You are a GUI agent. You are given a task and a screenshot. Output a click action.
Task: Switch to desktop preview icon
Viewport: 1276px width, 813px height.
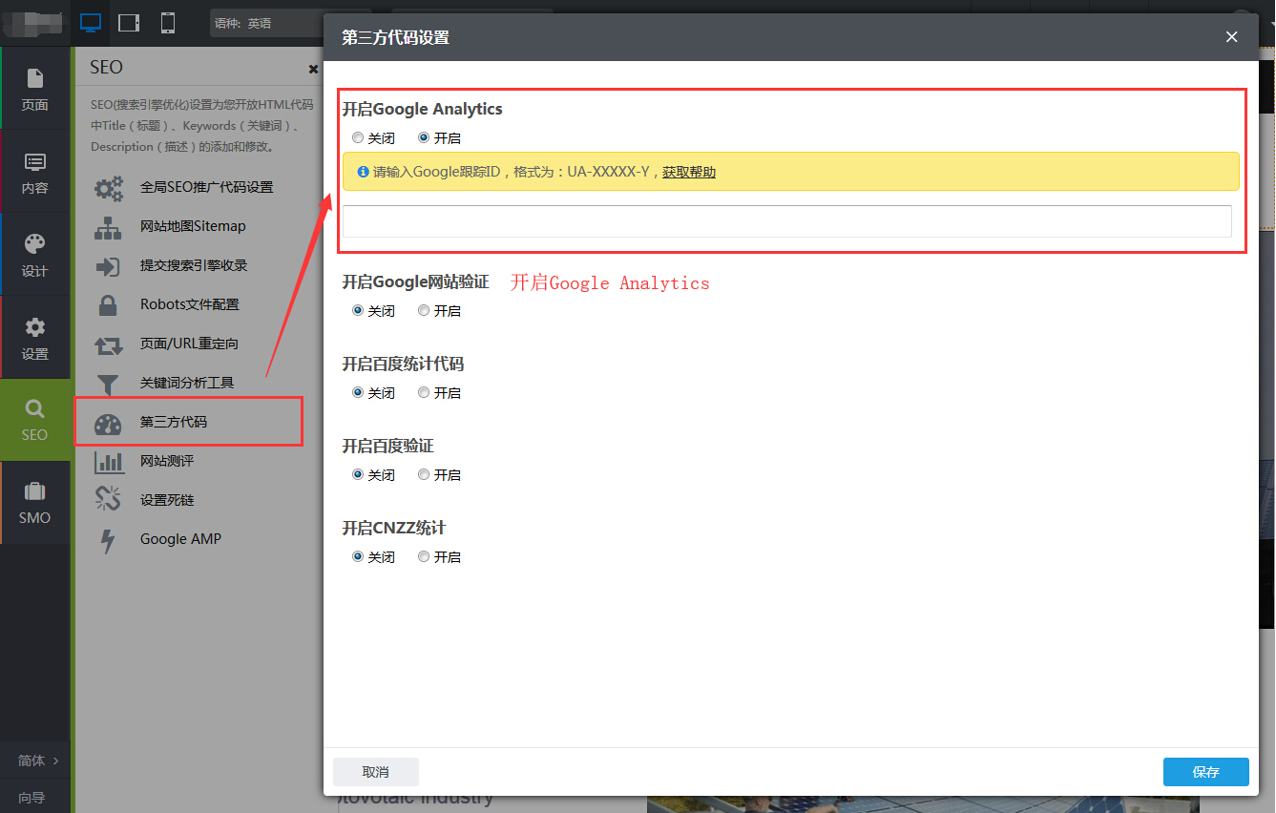pos(91,23)
